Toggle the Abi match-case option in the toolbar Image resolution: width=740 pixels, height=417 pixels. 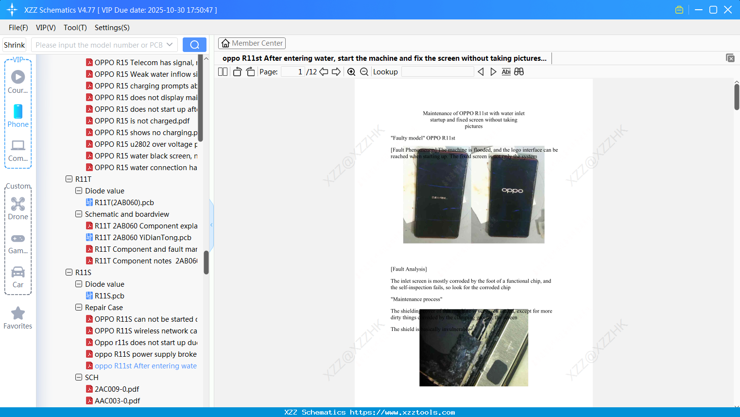[506, 71]
